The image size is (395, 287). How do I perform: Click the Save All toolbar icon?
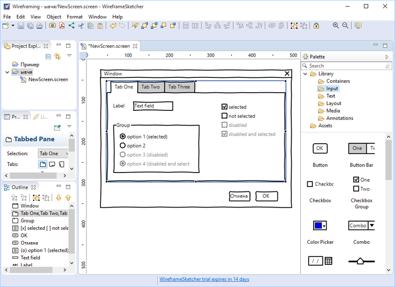[x=30, y=26]
